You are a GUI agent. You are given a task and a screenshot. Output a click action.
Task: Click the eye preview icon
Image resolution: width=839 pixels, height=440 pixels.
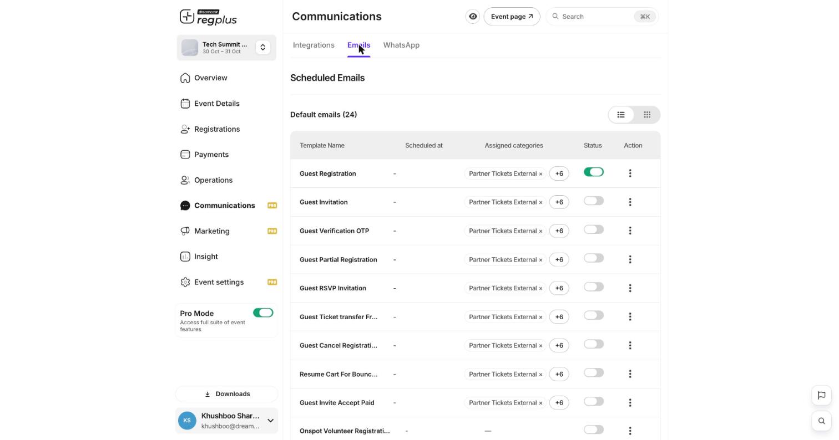pyautogui.click(x=473, y=17)
